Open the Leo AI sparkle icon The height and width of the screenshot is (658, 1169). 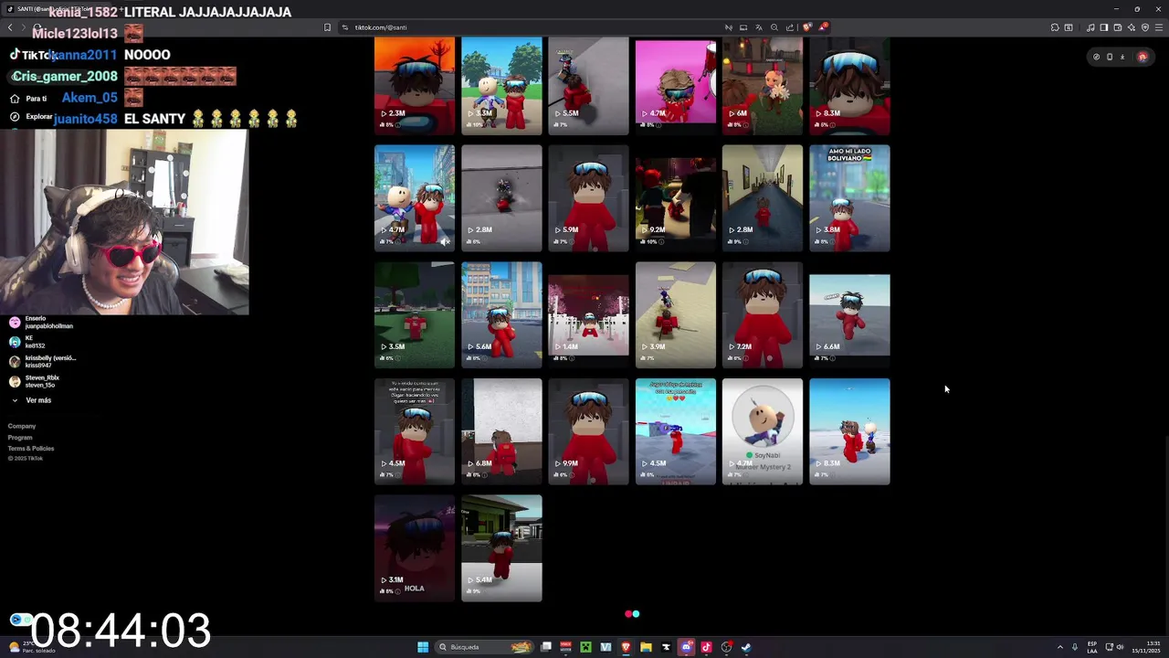click(x=1131, y=27)
